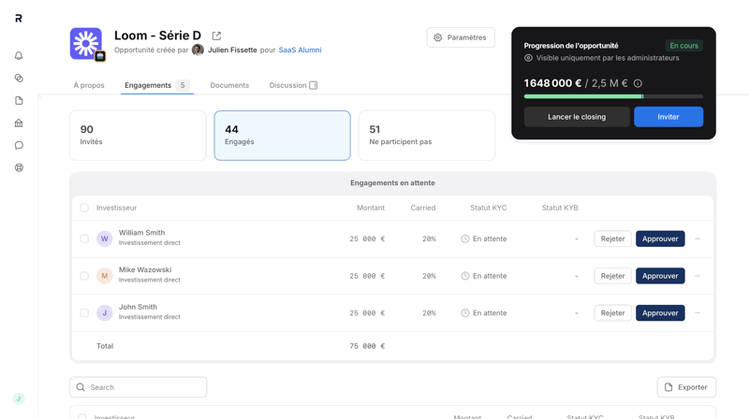Click Lancer le closing button
This screenshot has height=419, width=749.
pos(577,117)
